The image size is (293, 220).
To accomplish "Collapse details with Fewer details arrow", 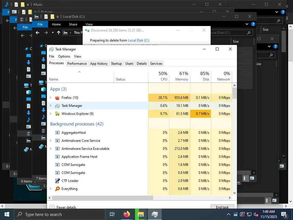I will [52, 207].
